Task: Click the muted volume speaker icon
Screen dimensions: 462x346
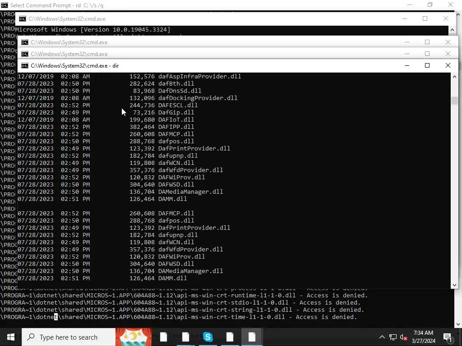Action: (x=403, y=337)
